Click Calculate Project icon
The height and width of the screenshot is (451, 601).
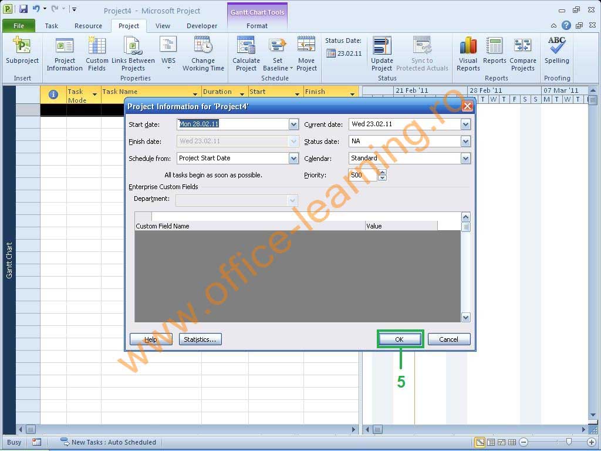[x=246, y=53]
